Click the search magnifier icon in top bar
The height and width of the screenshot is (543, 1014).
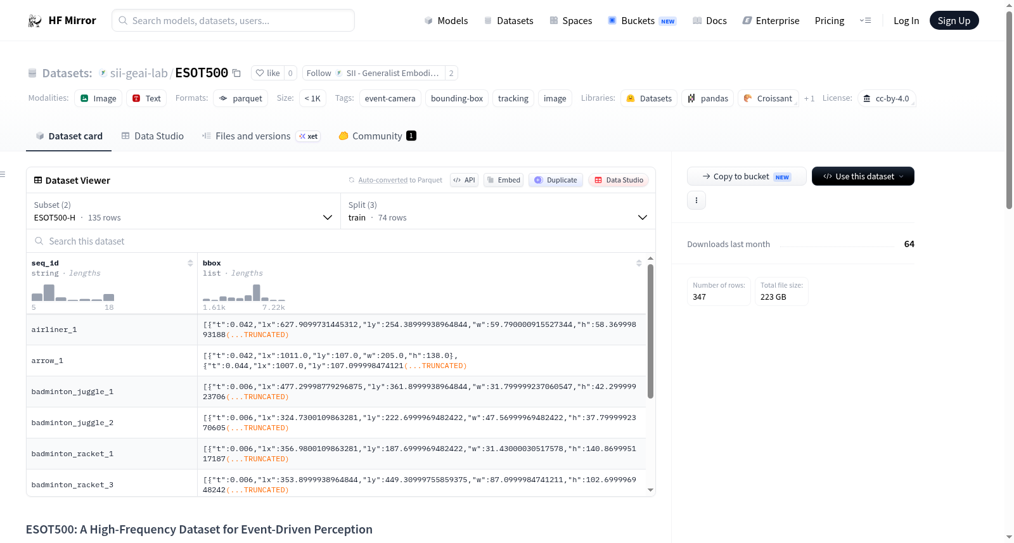tap(123, 20)
